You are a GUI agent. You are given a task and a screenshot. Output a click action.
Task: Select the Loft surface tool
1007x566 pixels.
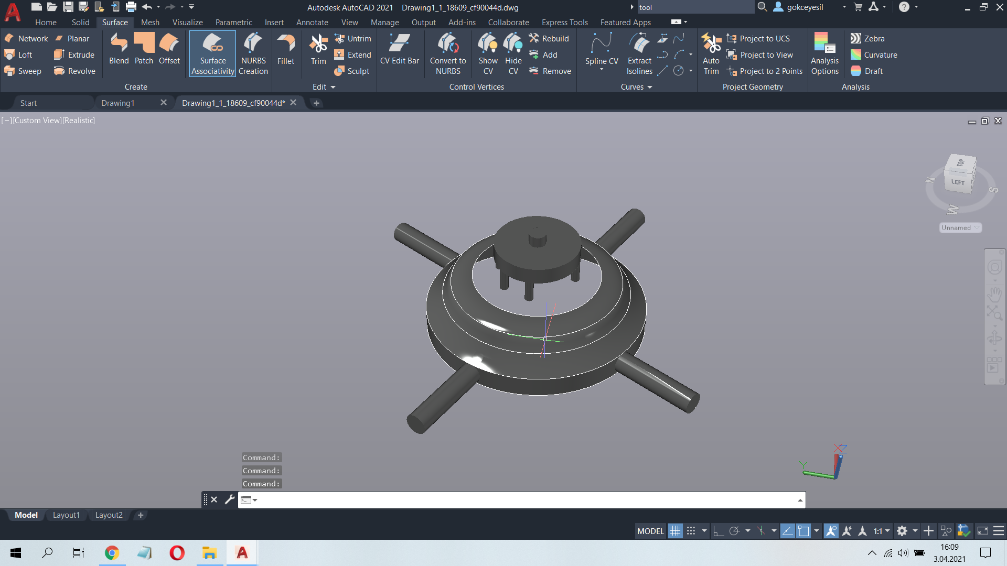click(x=18, y=55)
